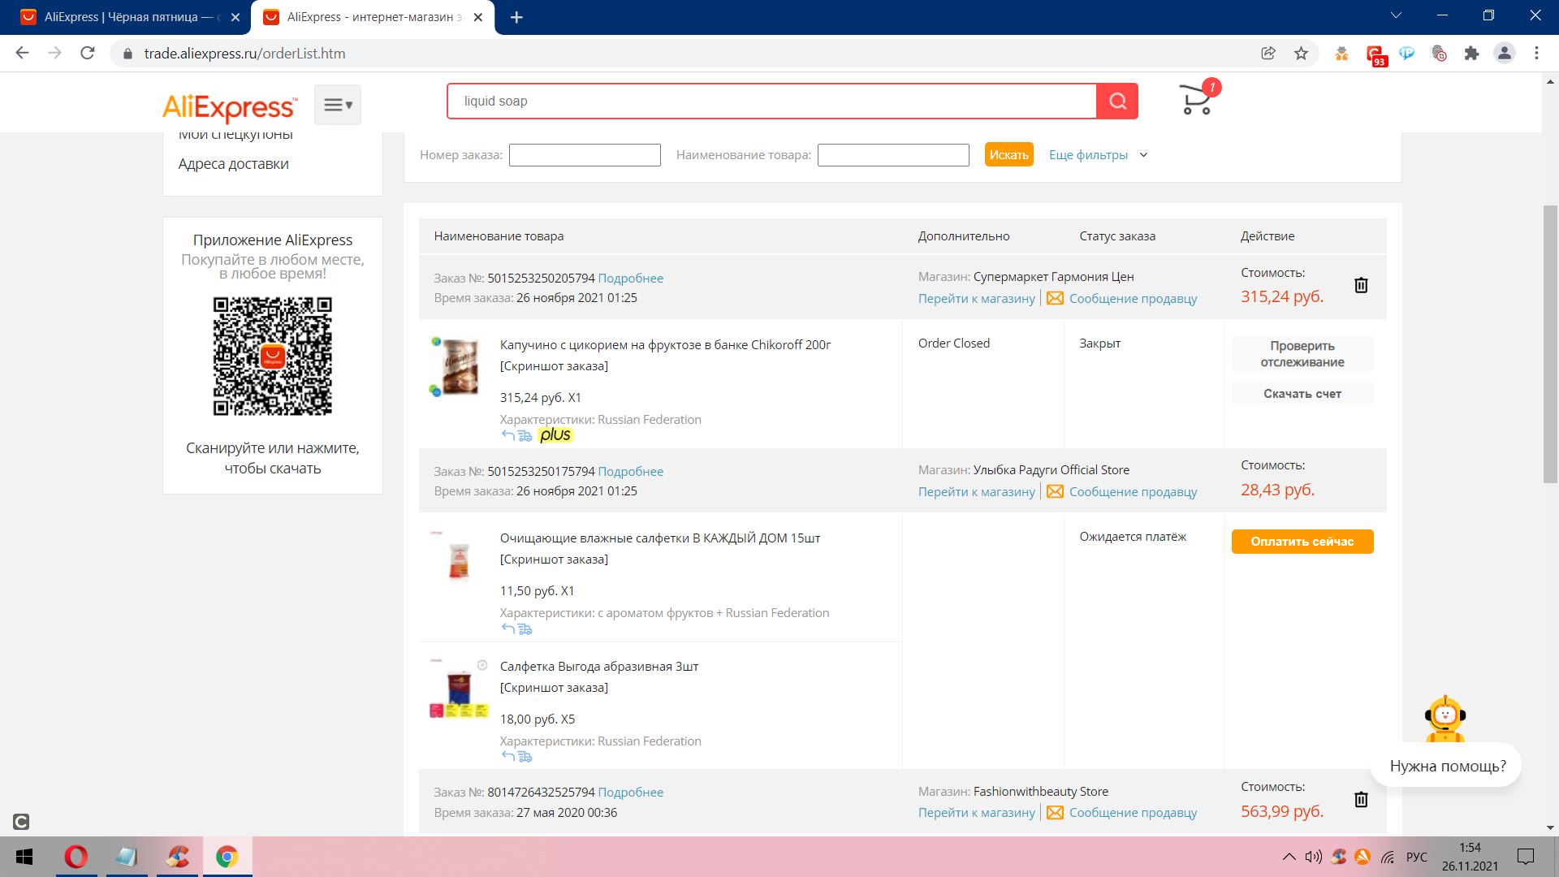Click envelope icon for Fashionwithbeauty Store

(x=1055, y=812)
